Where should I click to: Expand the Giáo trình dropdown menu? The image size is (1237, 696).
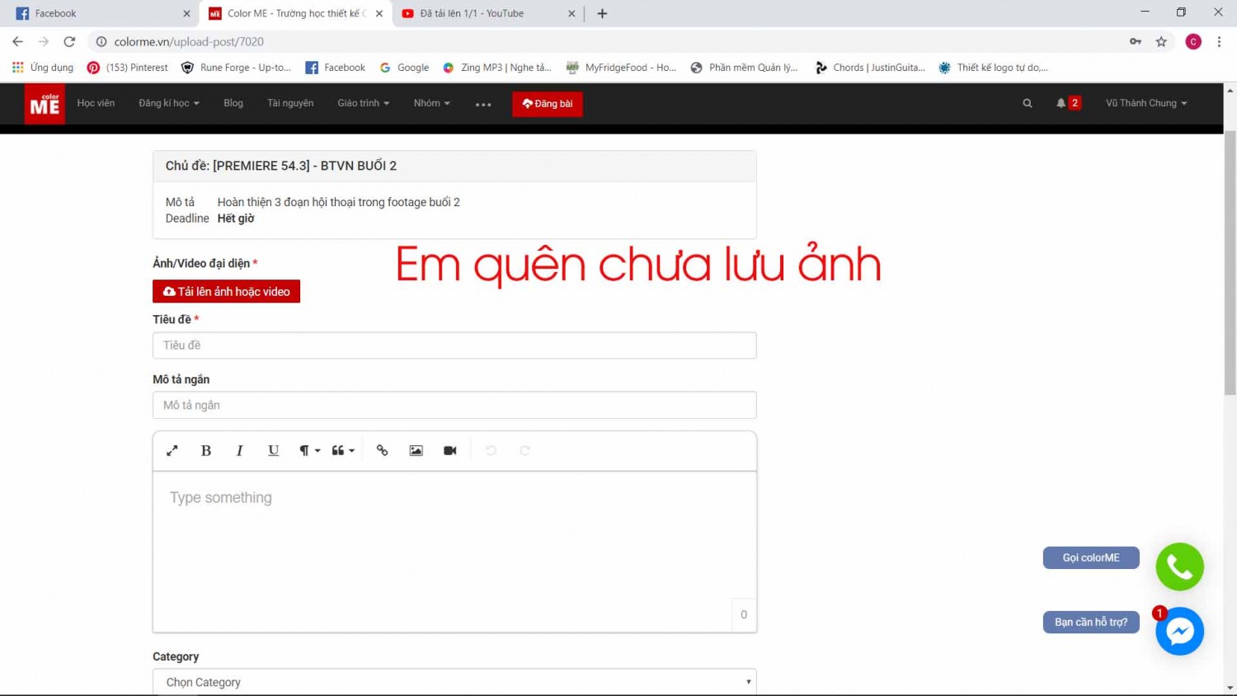pyautogui.click(x=364, y=103)
